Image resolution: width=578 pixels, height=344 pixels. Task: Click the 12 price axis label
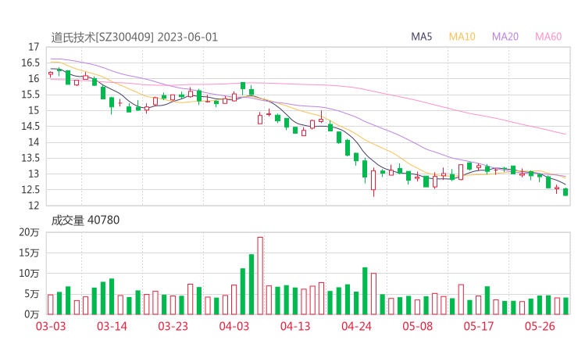pos(33,206)
